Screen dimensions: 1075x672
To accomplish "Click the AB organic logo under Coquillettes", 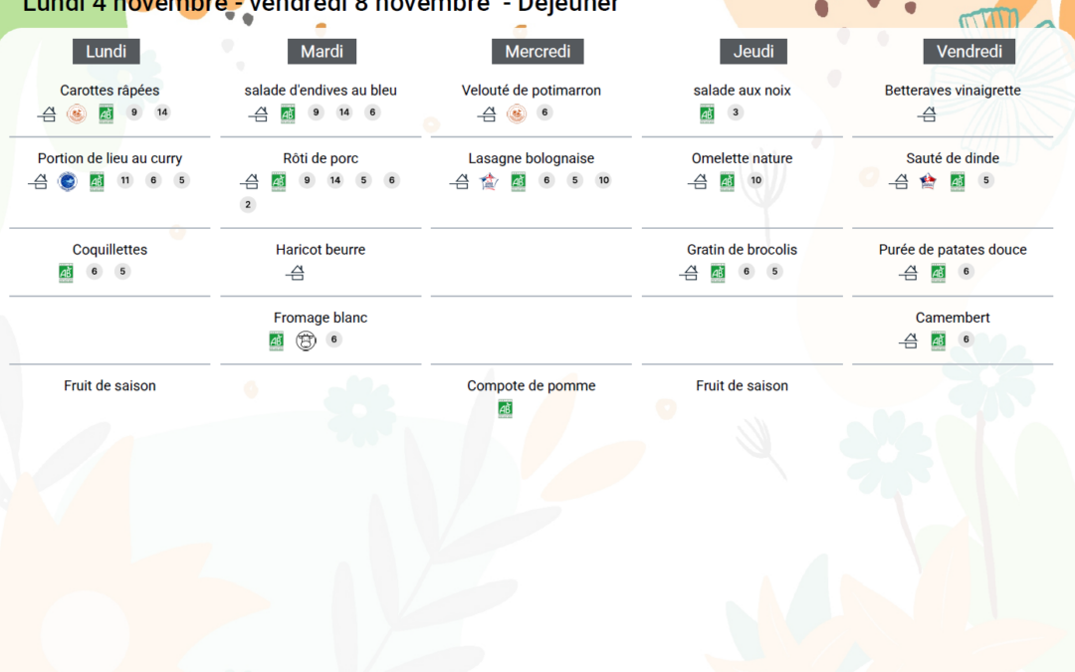I will click(66, 272).
